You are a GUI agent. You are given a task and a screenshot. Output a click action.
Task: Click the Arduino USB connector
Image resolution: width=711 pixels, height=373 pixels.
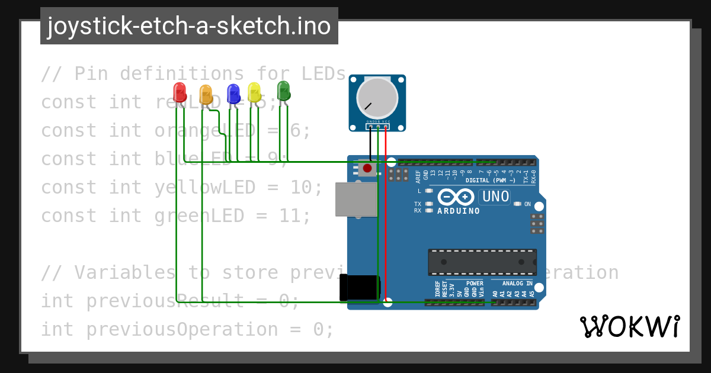[x=356, y=200]
